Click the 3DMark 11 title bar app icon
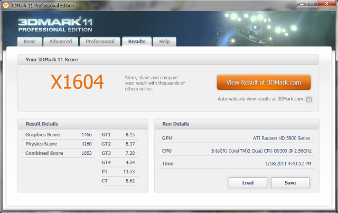The image size is (338, 213). coord(6,5)
